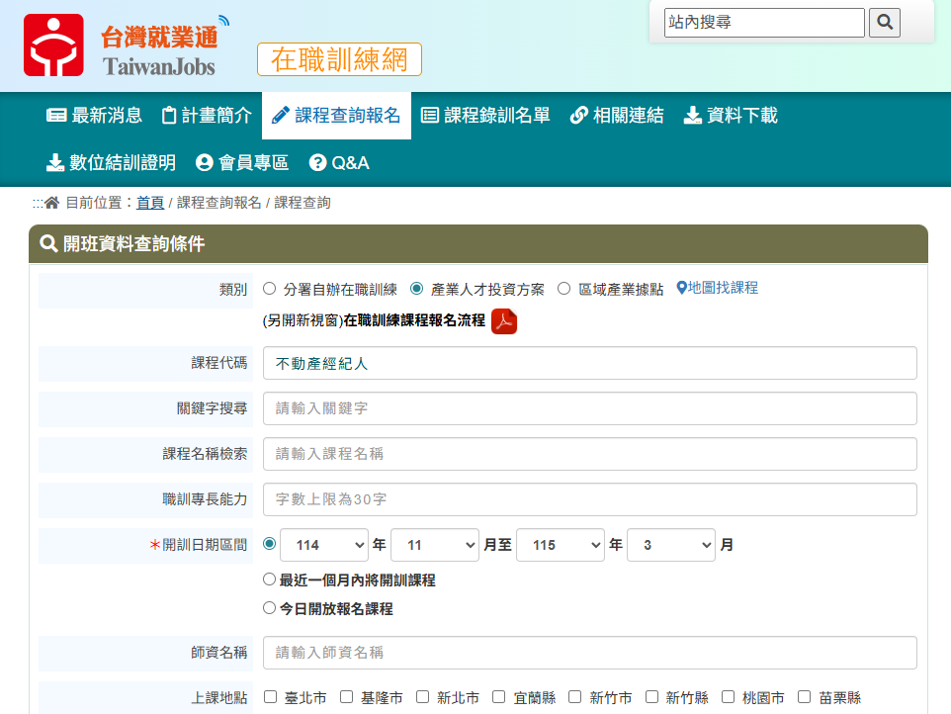
Task: Click the magnifier search button
Action: pyautogui.click(x=884, y=23)
